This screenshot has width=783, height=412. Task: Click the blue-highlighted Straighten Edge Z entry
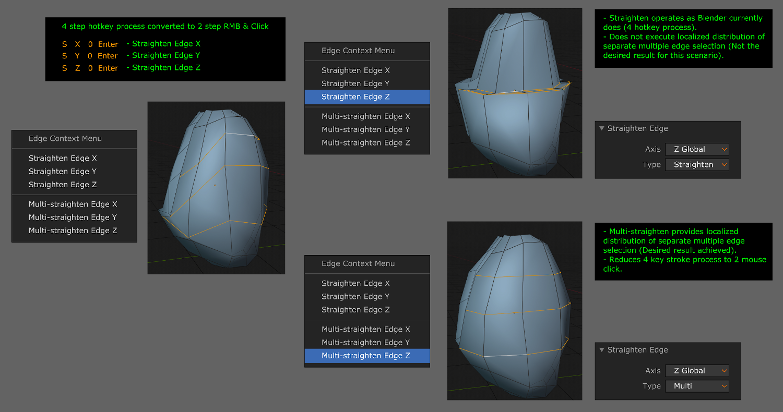pyautogui.click(x=367, y=96)
